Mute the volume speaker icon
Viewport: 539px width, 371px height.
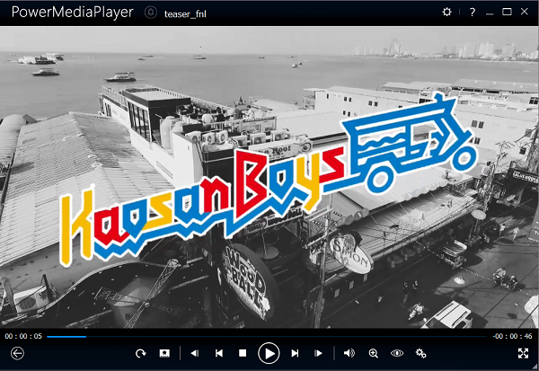(x=349, y=353)
